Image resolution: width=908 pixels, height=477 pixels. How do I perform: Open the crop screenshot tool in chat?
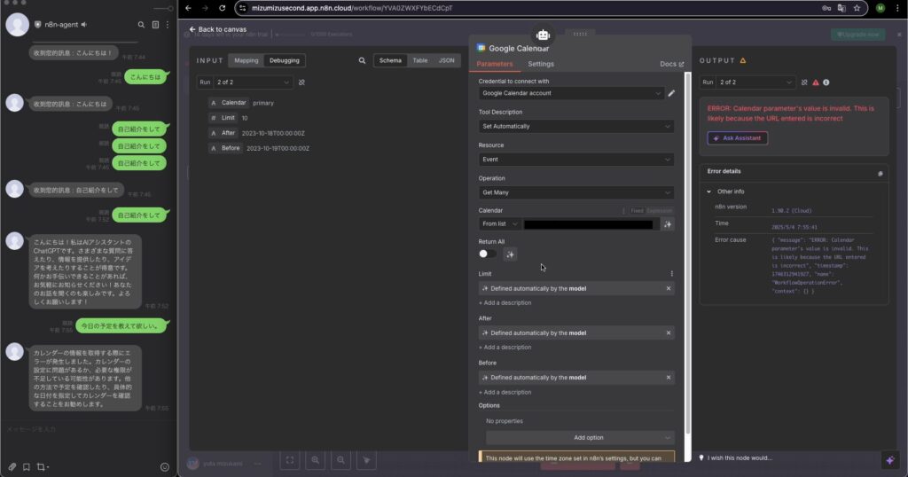[x=43, y=466]
